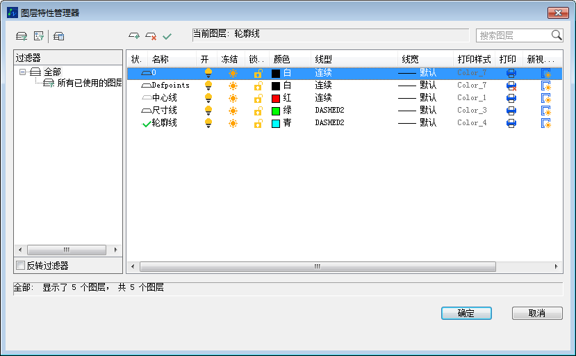Image resolution: width=576 pixels, height=356 pixels.
Task: Click the Delete Layer icon with red X
Action: (150, 36)
